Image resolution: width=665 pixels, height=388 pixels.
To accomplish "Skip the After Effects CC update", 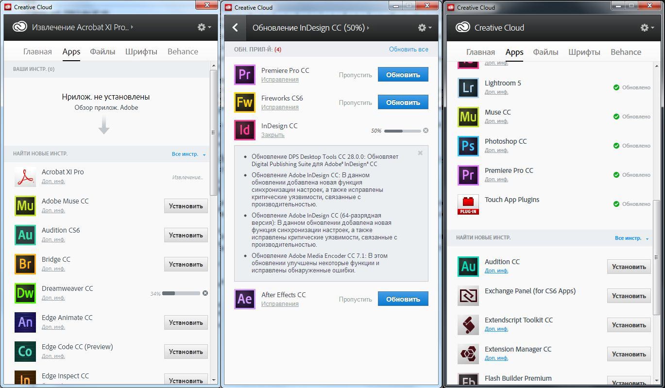I will 356,299.
